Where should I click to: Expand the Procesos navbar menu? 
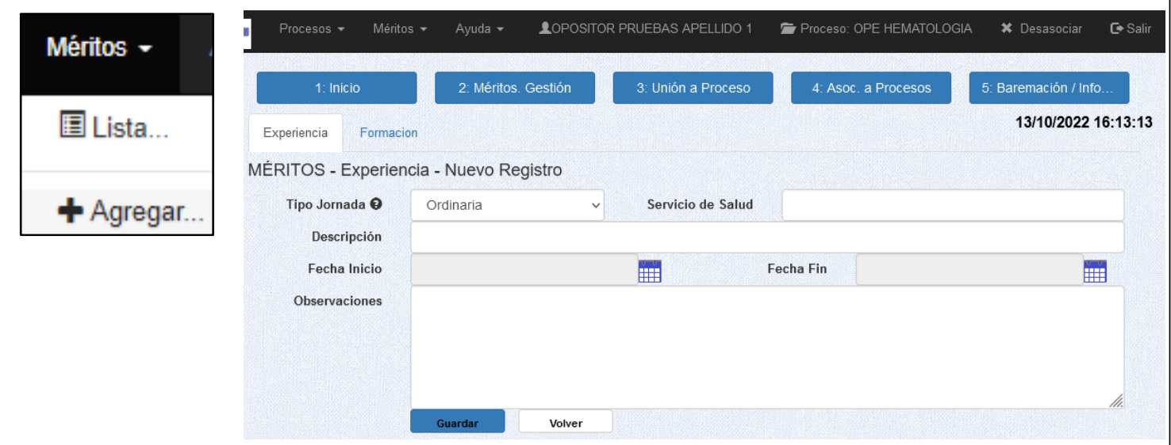(312, 29)
